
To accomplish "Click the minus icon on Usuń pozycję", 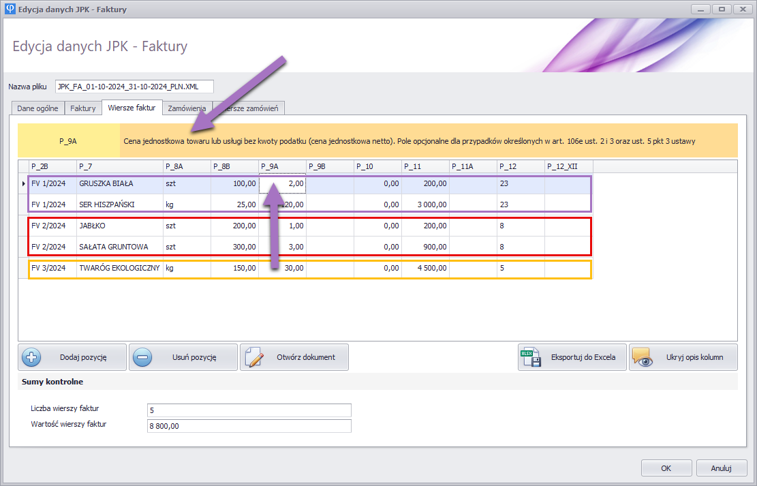I will point(143,357).
